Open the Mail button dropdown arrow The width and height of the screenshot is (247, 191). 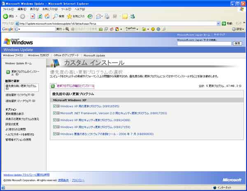point(102,16)
